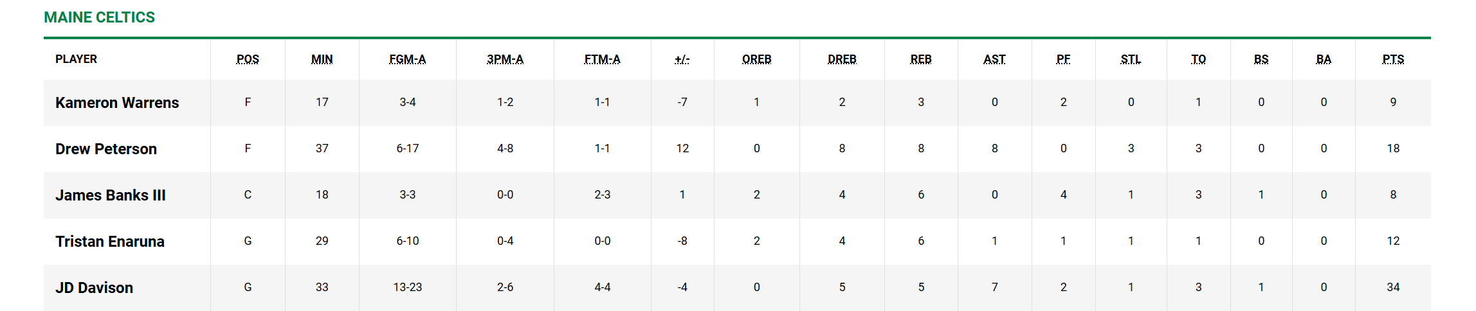Open Drew Peterson player name
Viewport: 1476px width, 311px height.
click(106, 149)
